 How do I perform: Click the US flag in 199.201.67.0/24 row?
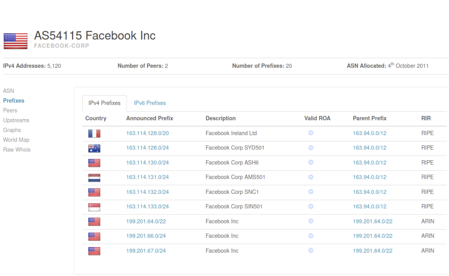pyautogui.click(x=94, y=251)
